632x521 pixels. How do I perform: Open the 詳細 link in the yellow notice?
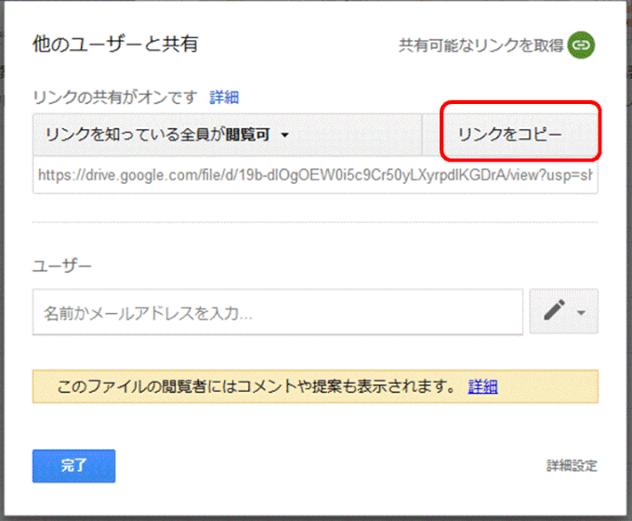[482, 386]
